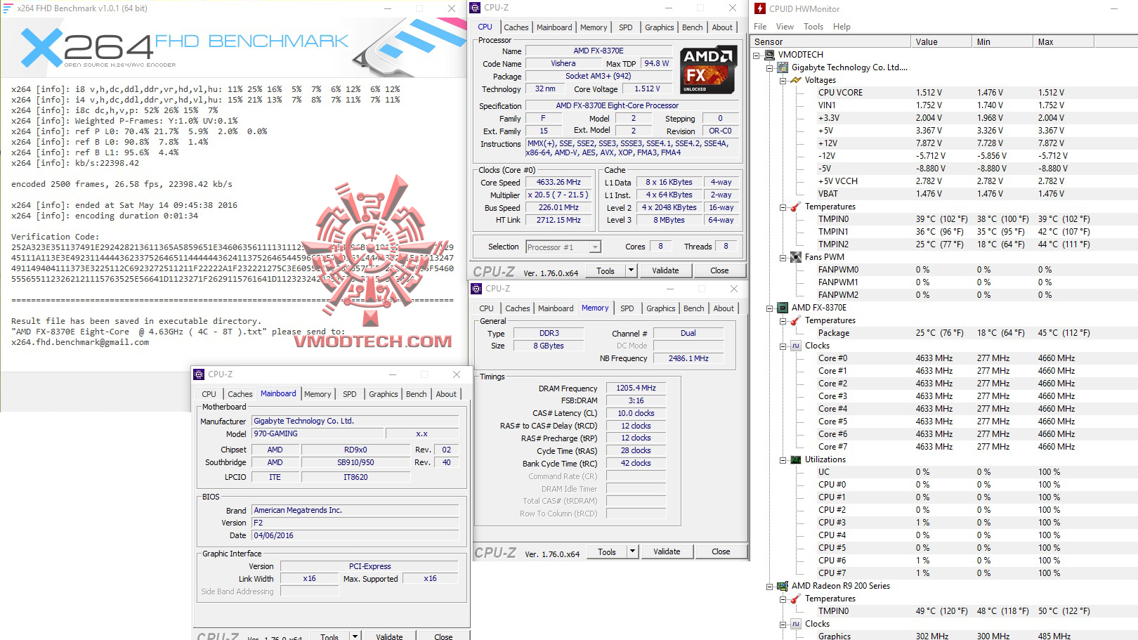1138x640 pixels.
Task: Click the AMD Radeon R9 200 Series card icon
Action: 783,586
